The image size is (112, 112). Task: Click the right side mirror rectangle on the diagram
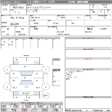[46, 78]
